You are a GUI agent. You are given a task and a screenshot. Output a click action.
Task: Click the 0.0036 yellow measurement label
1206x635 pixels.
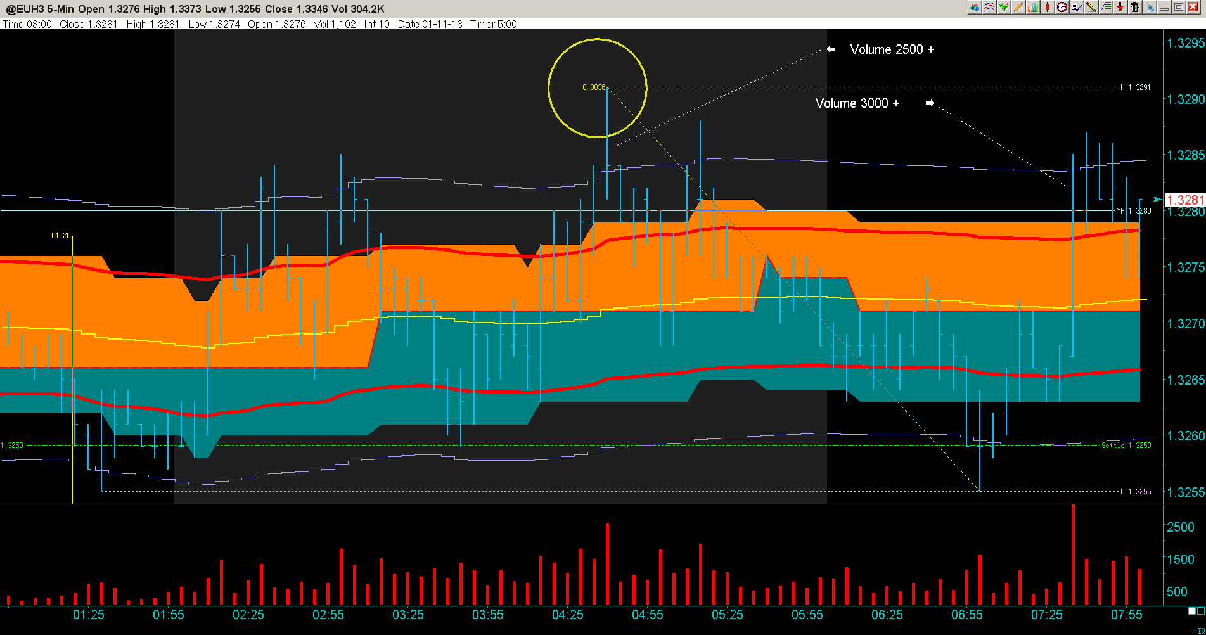click(x=594, y=87)
